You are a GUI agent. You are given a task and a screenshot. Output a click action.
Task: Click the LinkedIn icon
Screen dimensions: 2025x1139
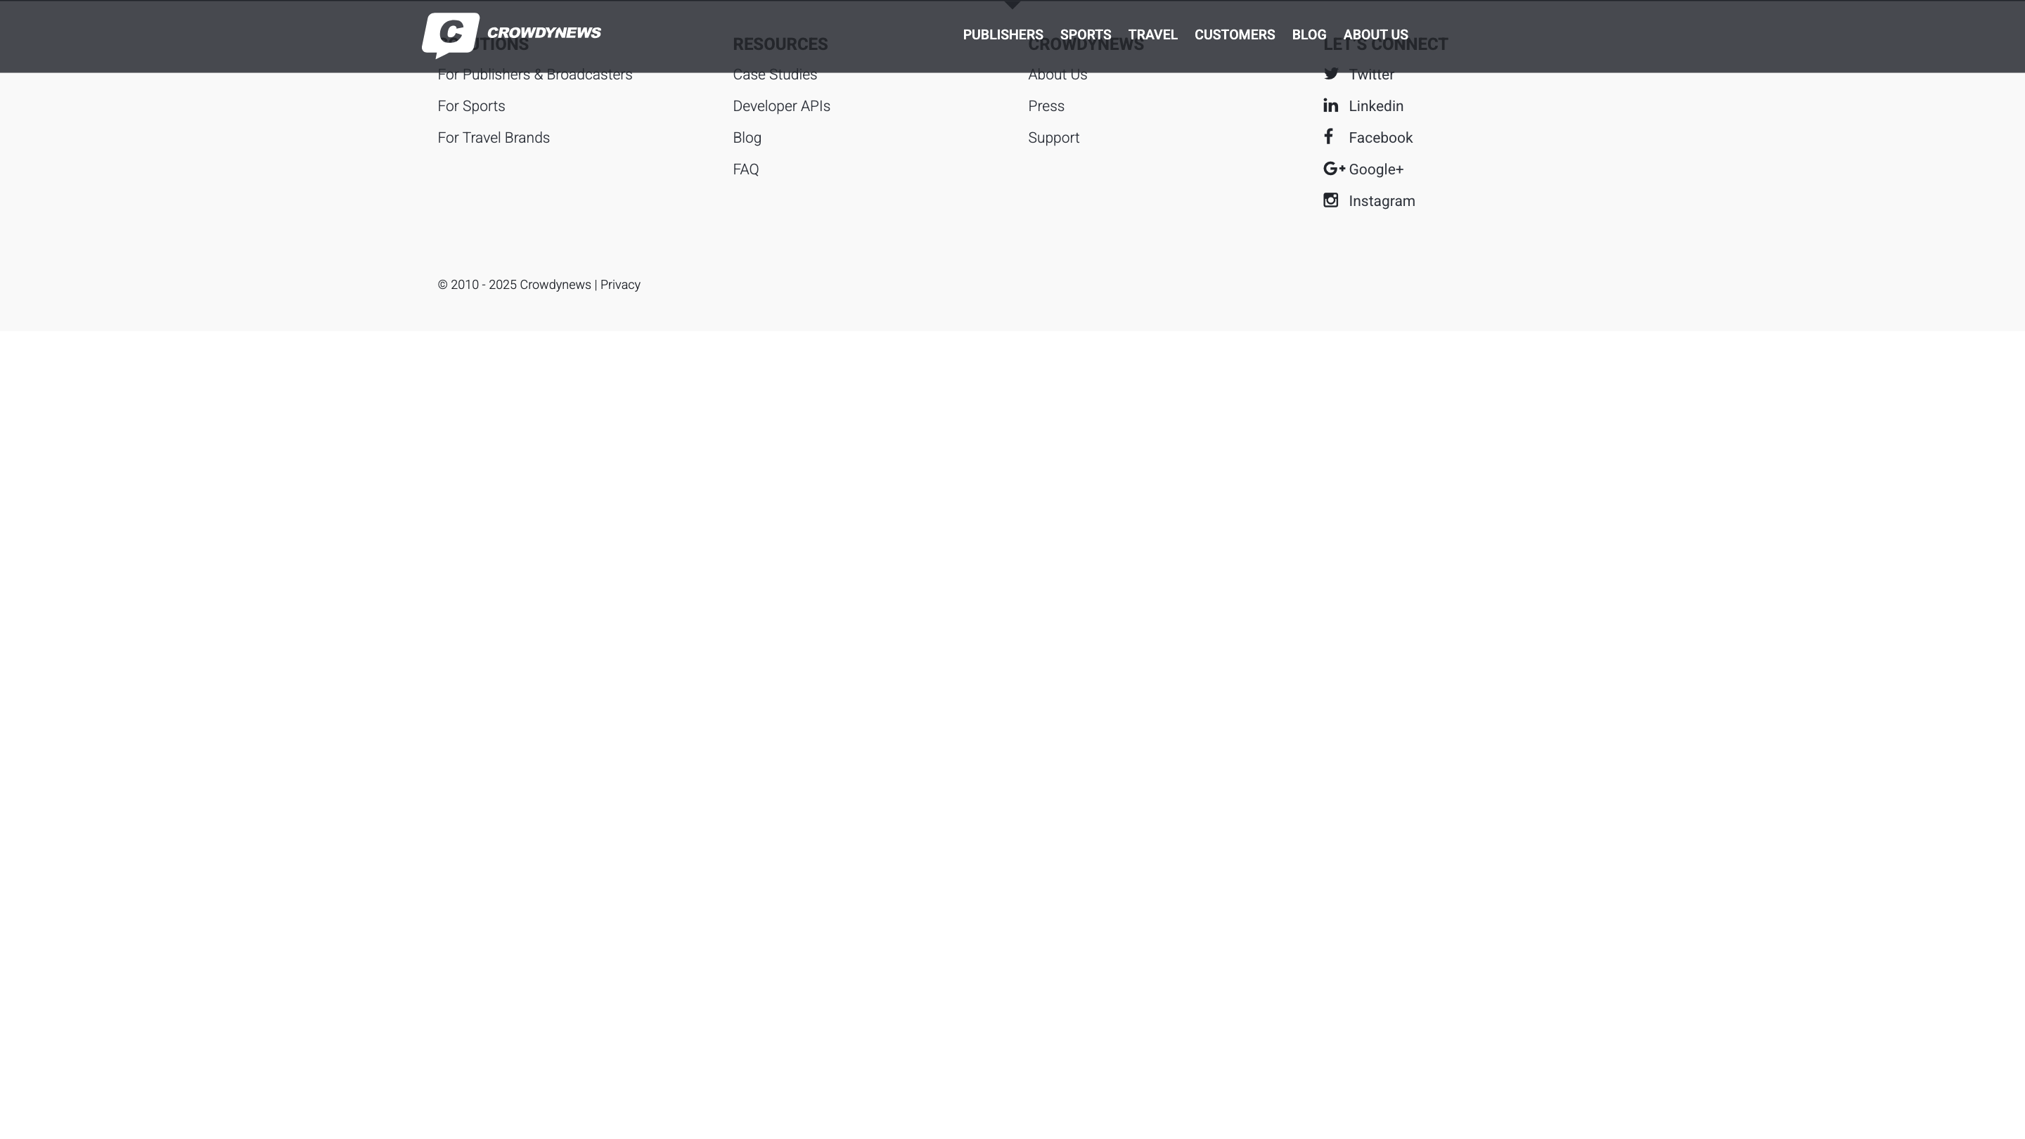[x=1330, y=105]
